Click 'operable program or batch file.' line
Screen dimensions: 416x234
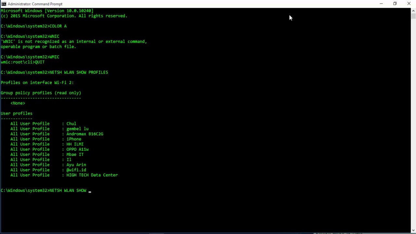38,47
